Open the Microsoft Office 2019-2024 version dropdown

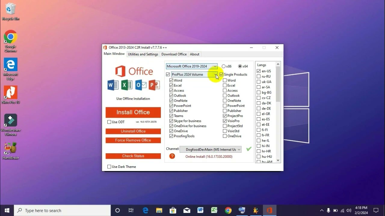[x=192, y=66]
